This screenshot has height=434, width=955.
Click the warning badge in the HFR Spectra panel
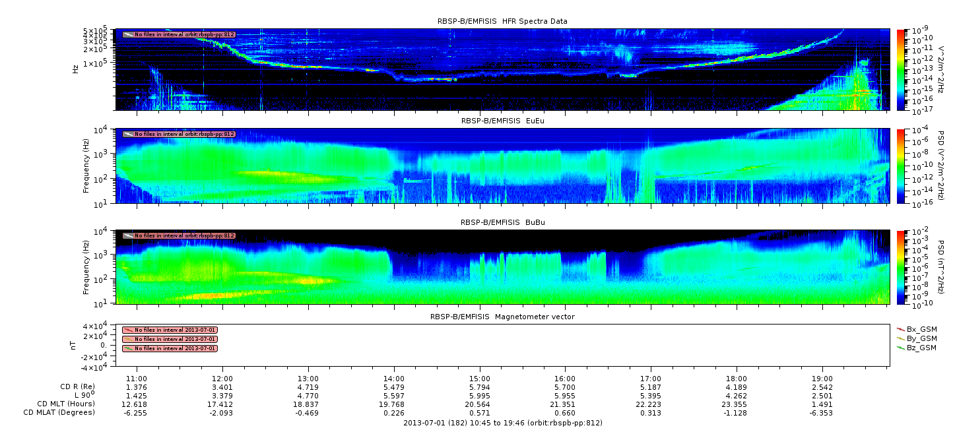179,34
